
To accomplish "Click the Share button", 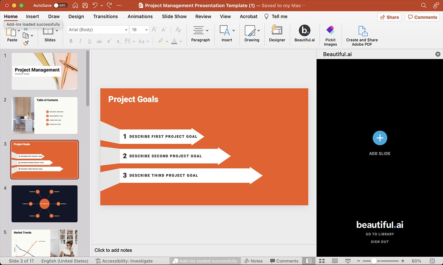I will click(x=389, y=17).
